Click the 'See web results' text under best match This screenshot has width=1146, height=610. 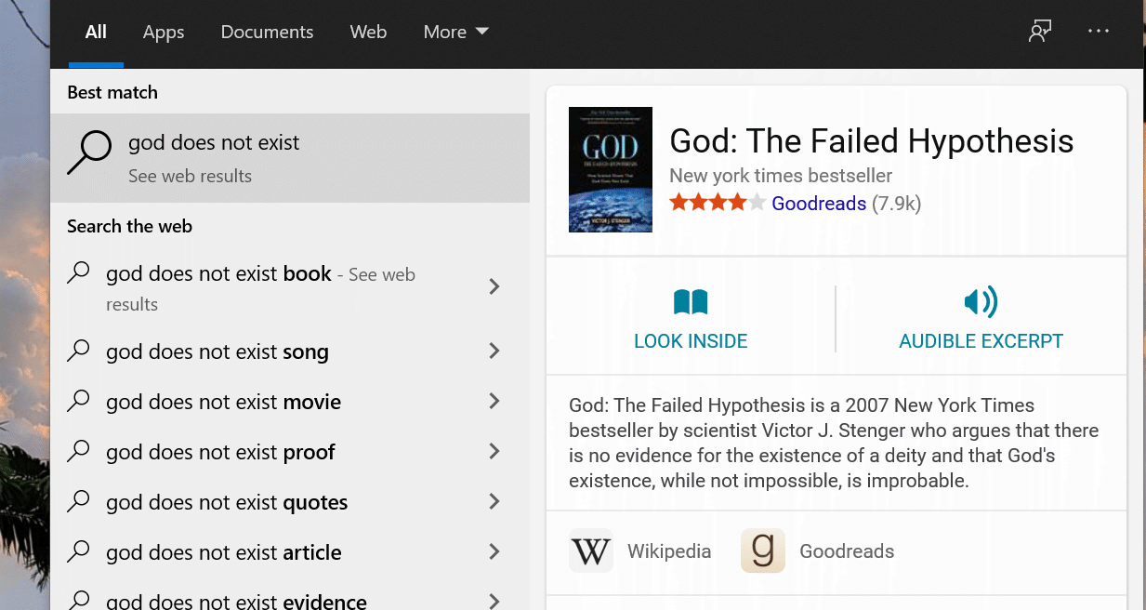(190, 176)
